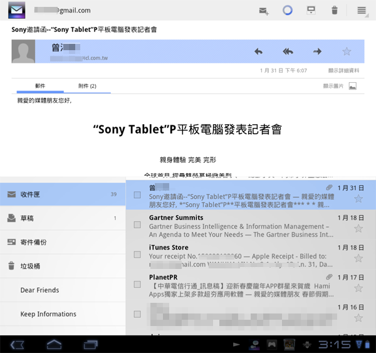Click 顯示圖片 to show pictures

[333, 86]
